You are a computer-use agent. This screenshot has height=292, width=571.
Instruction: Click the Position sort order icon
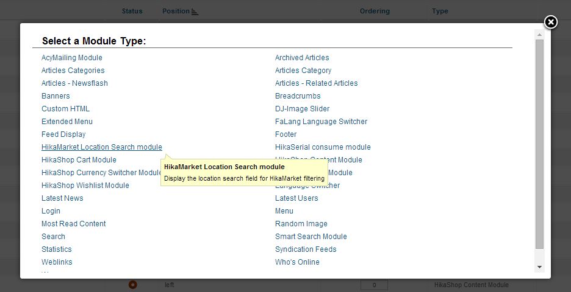195,12
